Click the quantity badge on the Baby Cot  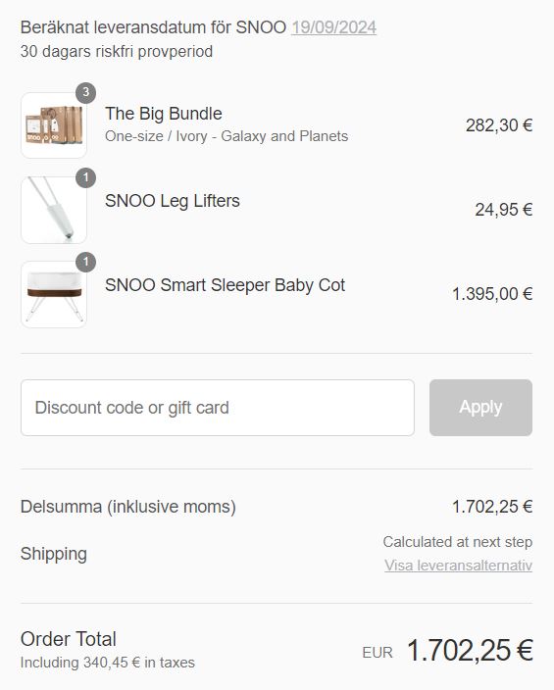click(86, 263)
